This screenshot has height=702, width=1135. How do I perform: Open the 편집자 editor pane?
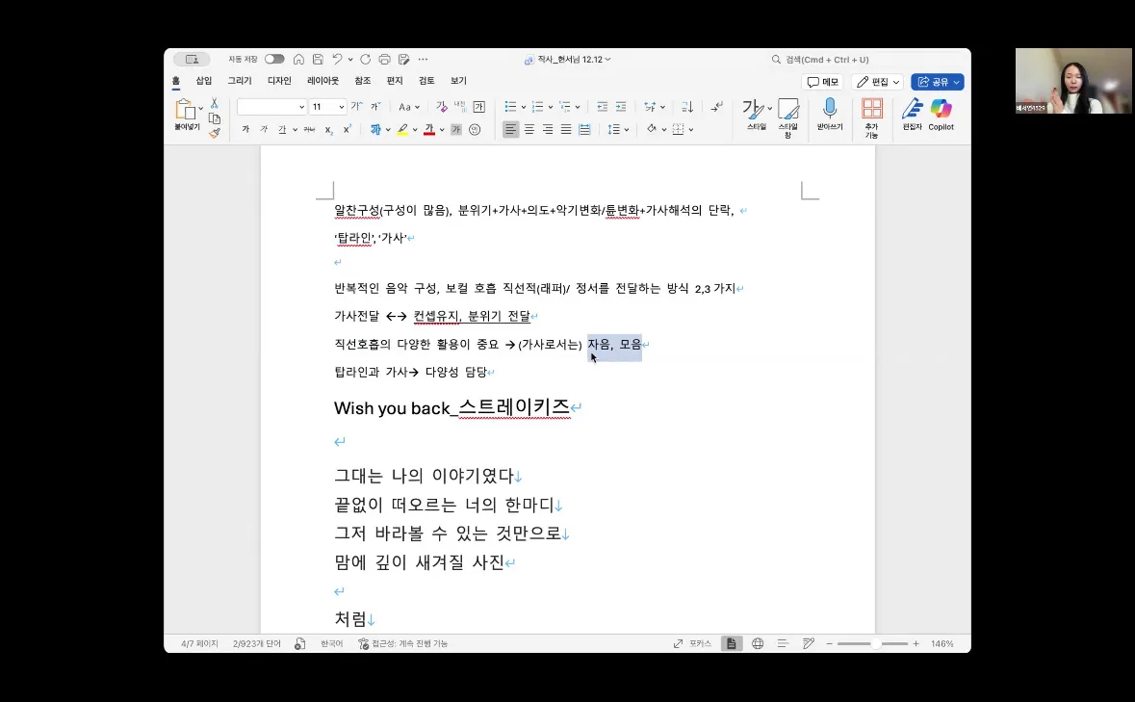click(912, 115)
